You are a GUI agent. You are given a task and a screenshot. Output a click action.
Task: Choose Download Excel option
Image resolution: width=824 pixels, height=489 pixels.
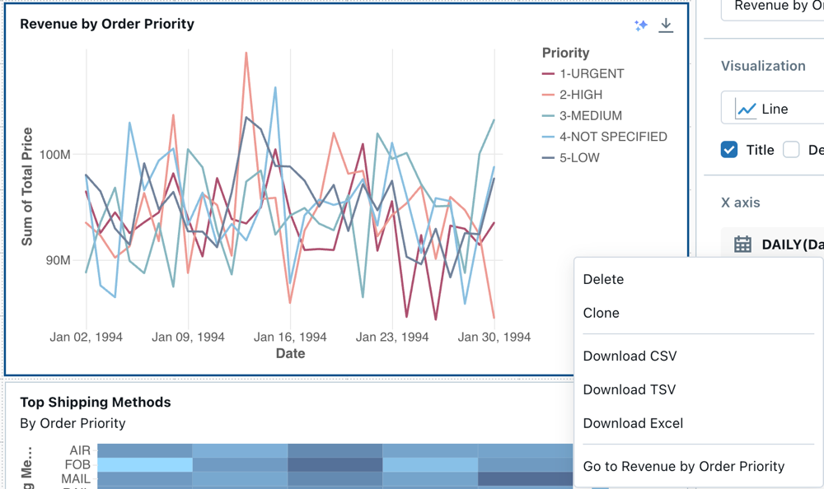pyautogui.click(x=632, y=423)
